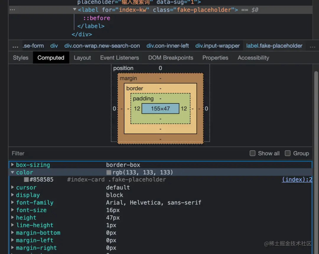The width and height of the screenshot is (319, 254).
Task: Click the right padding value 12
Action: pos(184,109)
